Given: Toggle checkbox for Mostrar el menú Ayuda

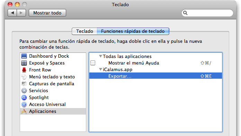Looking at the screenshot, I should click(93, 63).
